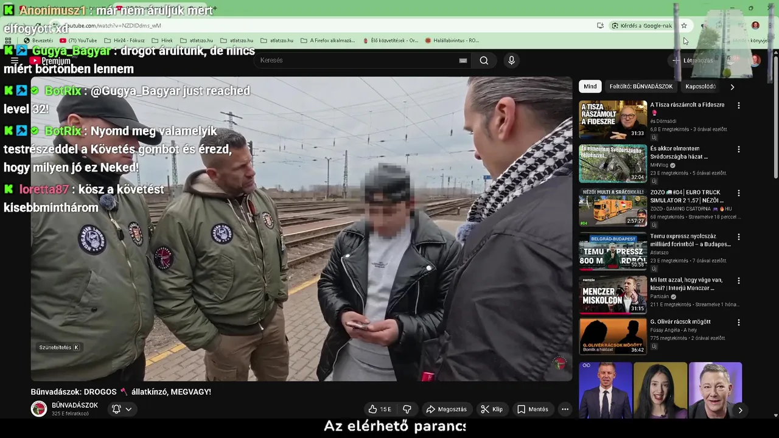This screenshot has height=438, width=779.
Task: Click the install/cast icon in address bar
Action: pyautogui.click(x=600, y=26)
